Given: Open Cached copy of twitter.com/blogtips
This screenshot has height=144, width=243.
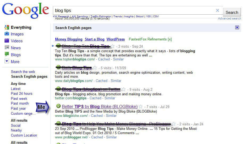Looking at the screenshot, I should (x=95, y=98).
